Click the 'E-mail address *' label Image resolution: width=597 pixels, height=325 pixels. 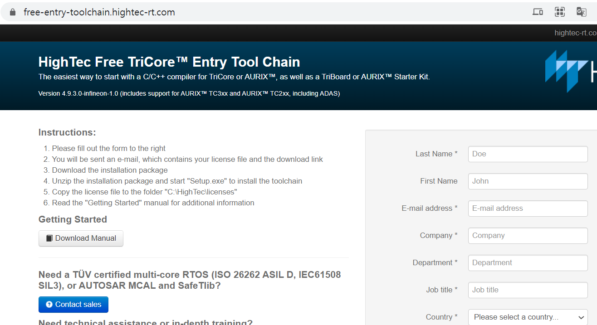[x=430, y=209]
